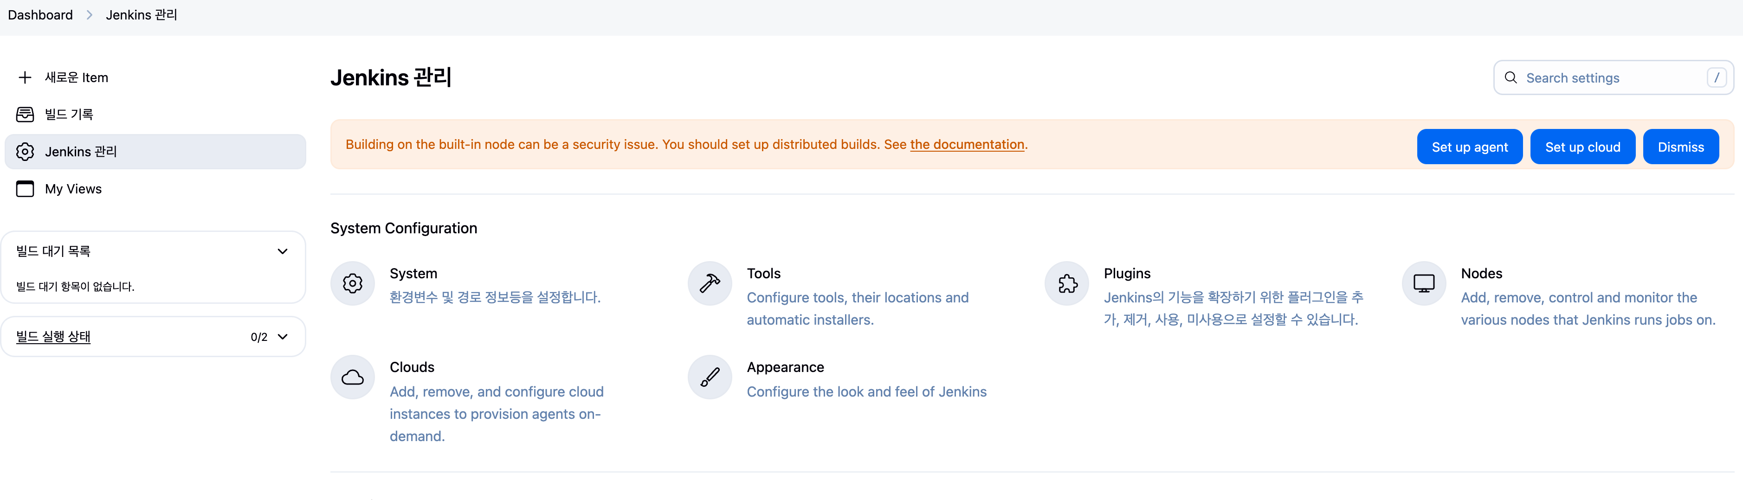Click the description starting Add, remove, and configure cloud
The height and width of the screenshot is (500, 1743).
pos(497,414)
